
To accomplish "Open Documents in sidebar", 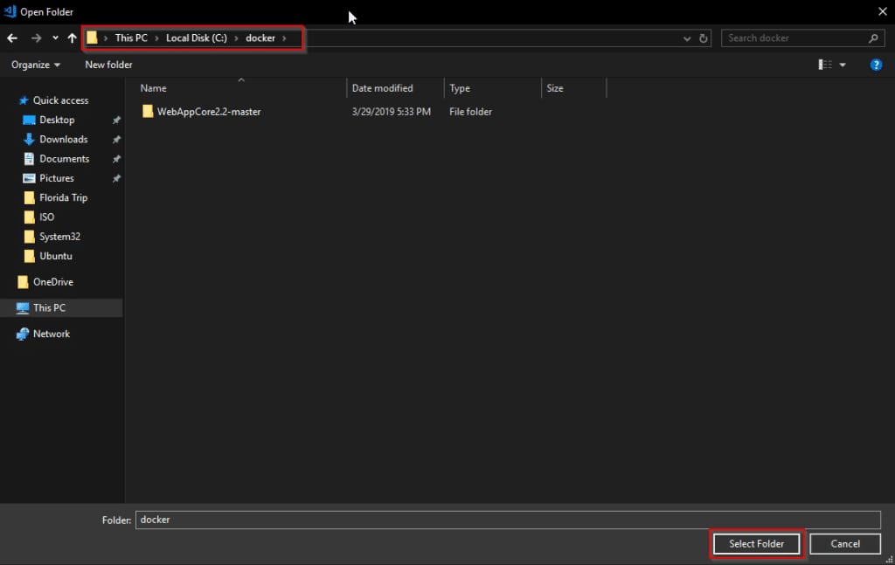I will pos(64,158).
